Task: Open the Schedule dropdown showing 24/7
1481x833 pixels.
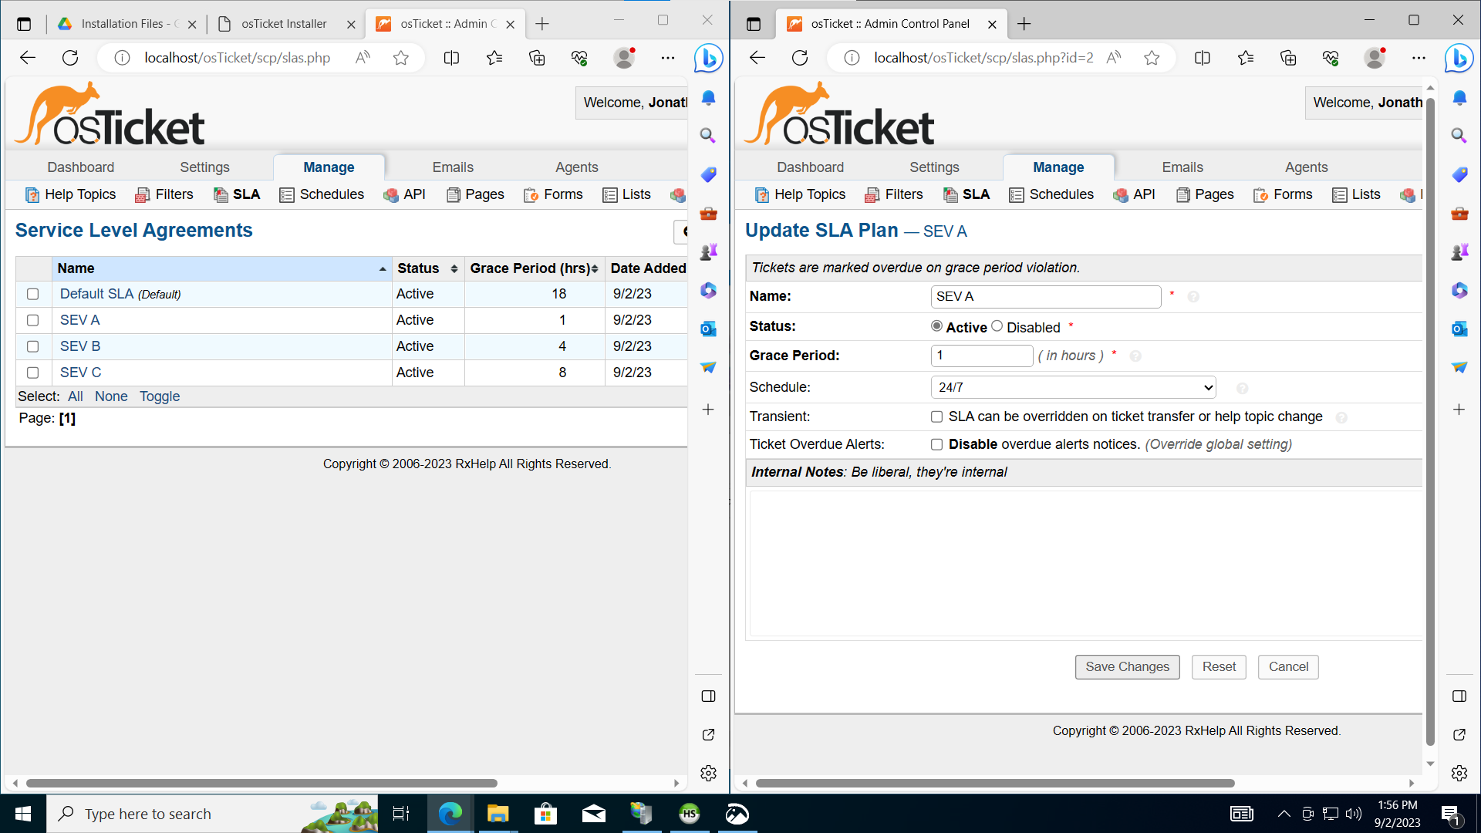Action: [1072, 386]
